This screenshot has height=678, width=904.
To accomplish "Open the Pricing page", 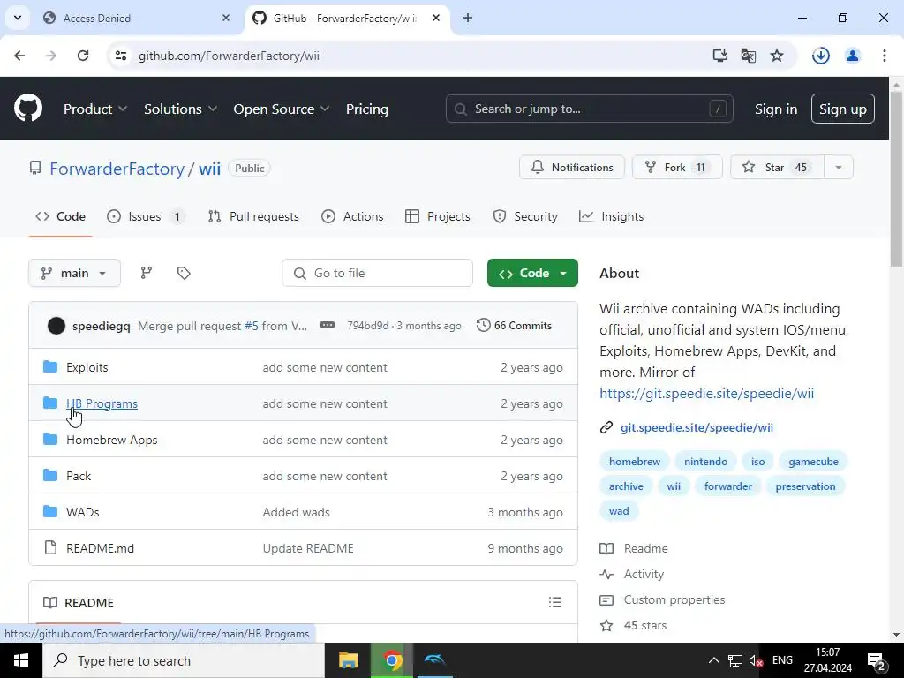I will coord(366,109).
